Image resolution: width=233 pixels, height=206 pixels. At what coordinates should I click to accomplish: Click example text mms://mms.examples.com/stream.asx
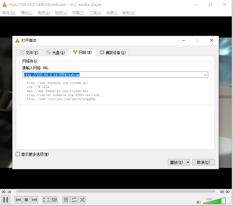click(x=58, y=91)
